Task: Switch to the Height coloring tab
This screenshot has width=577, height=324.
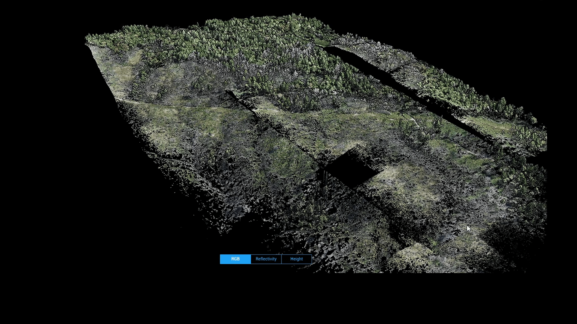Action: point(296,259)
